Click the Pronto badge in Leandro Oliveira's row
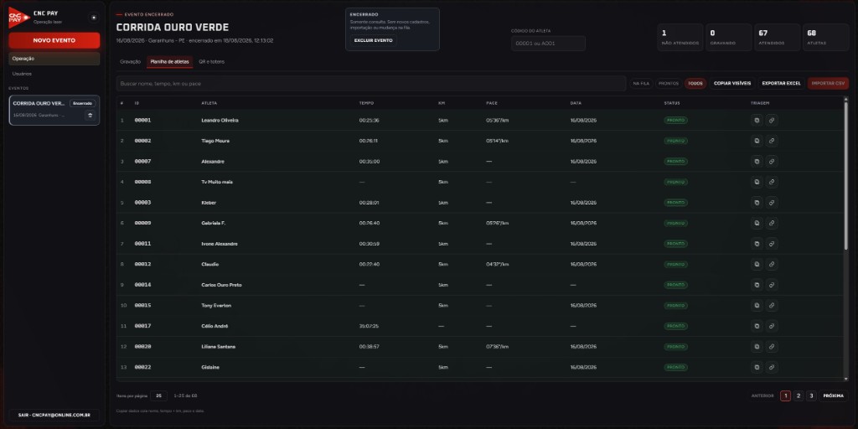The image size is (858, 429). tap(676, 121)
